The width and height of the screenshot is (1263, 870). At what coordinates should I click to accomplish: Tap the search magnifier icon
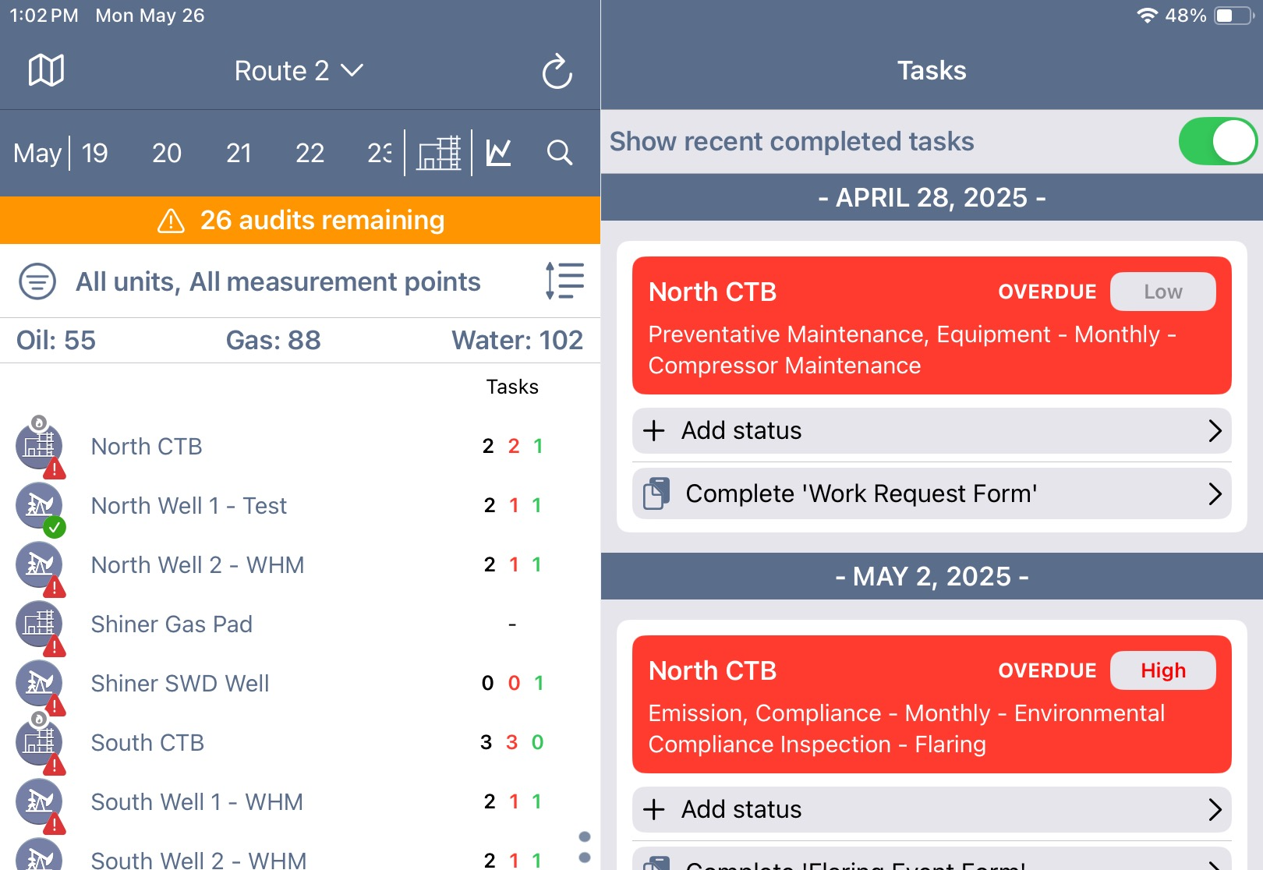(559, 153)
